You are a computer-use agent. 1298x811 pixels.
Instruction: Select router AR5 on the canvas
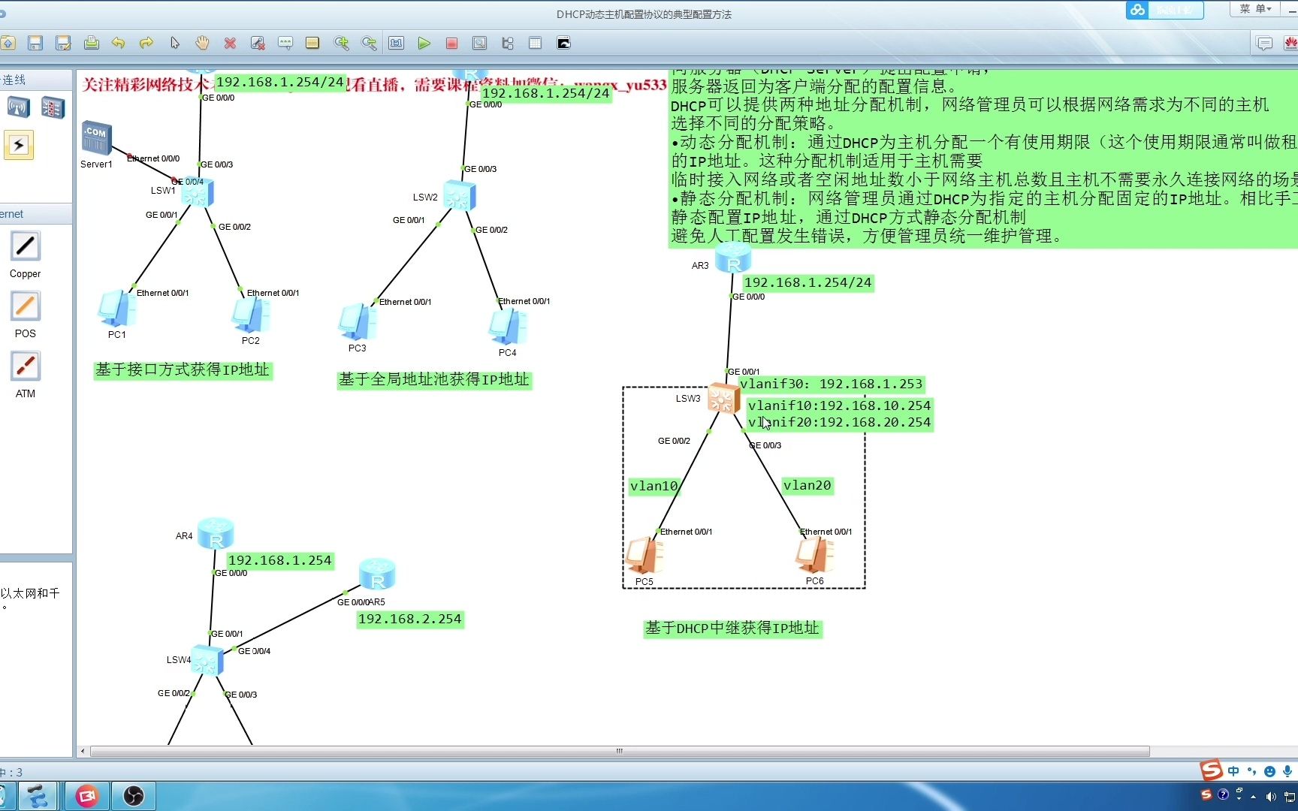377,574
